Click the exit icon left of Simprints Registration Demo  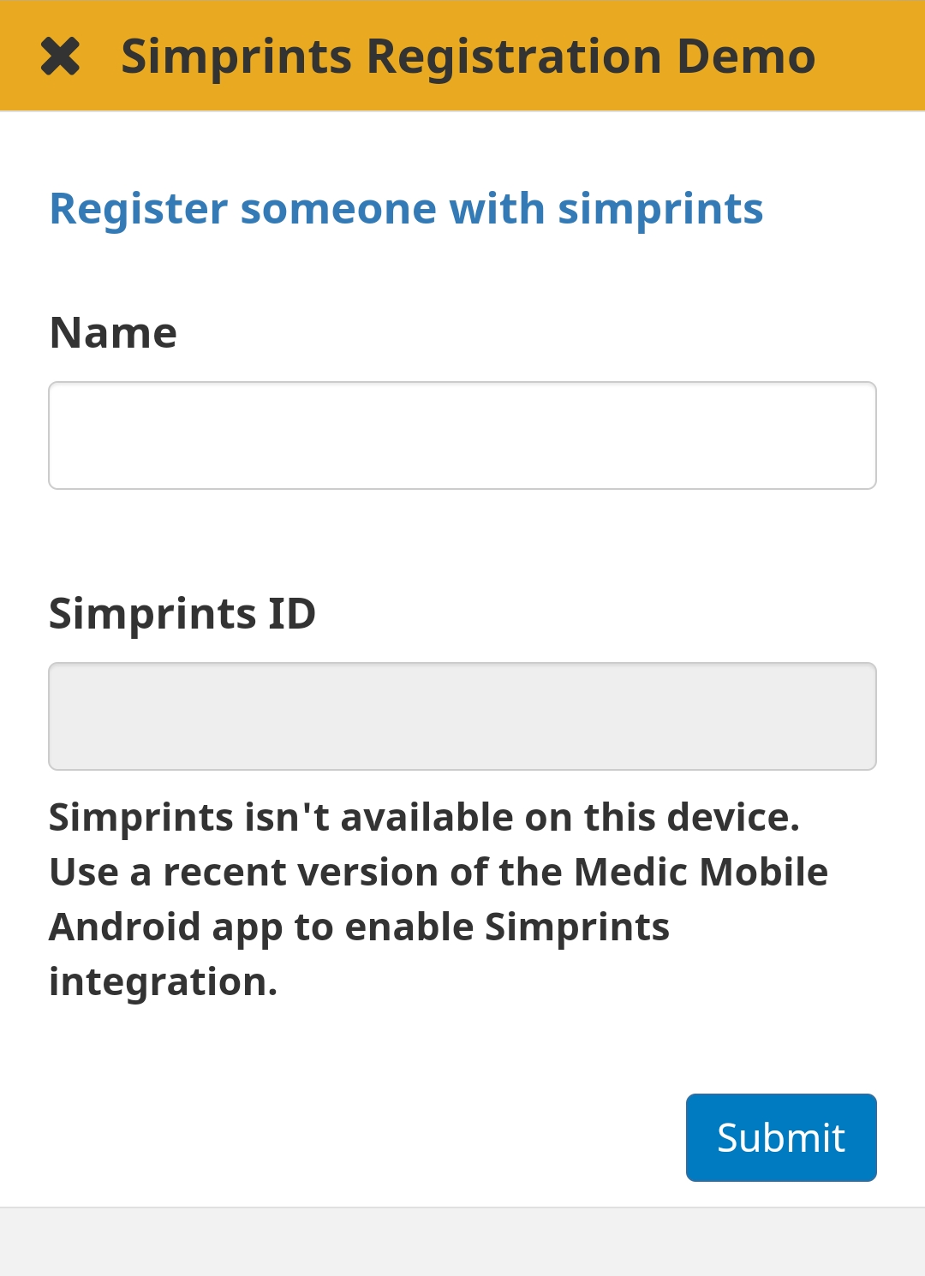(63, 55)
